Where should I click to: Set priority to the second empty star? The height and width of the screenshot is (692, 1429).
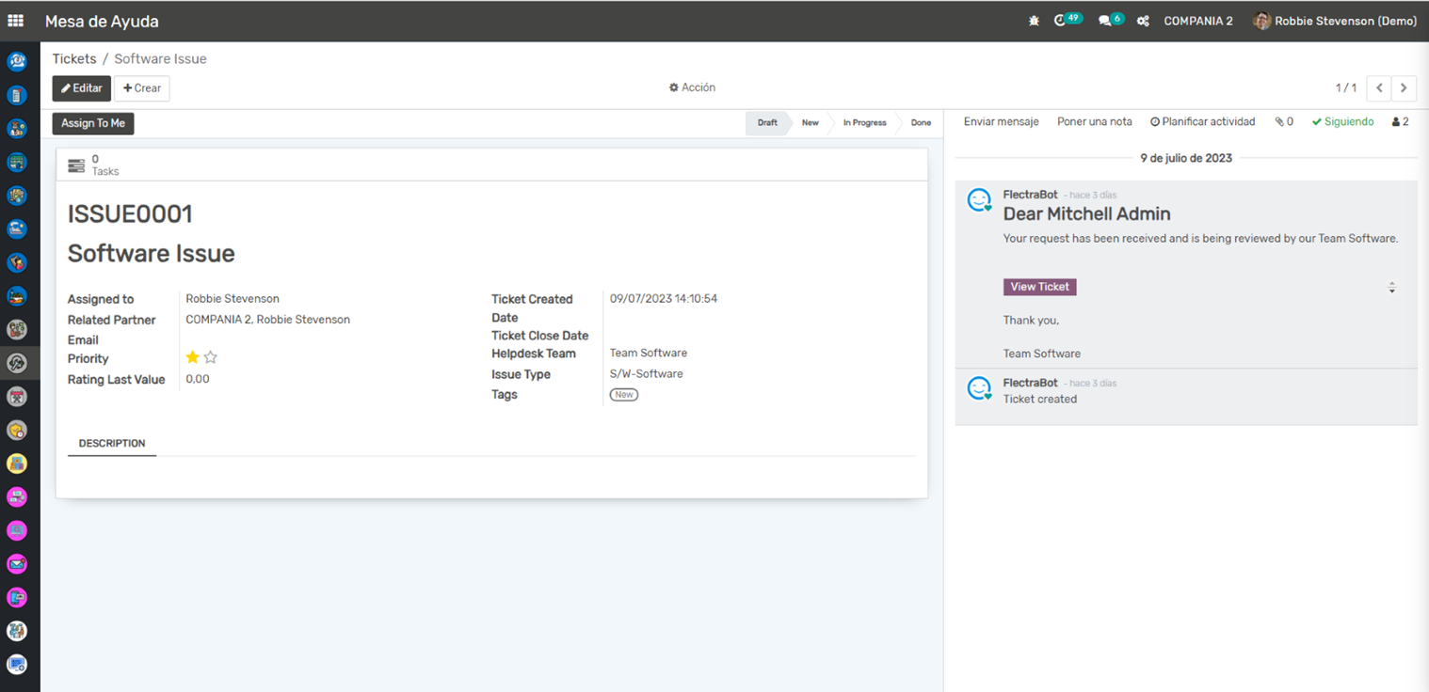coord(211,357)
